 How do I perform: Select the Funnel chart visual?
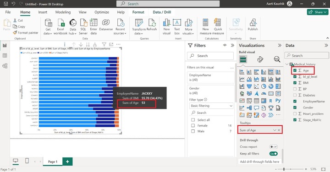tap(249, 86)
